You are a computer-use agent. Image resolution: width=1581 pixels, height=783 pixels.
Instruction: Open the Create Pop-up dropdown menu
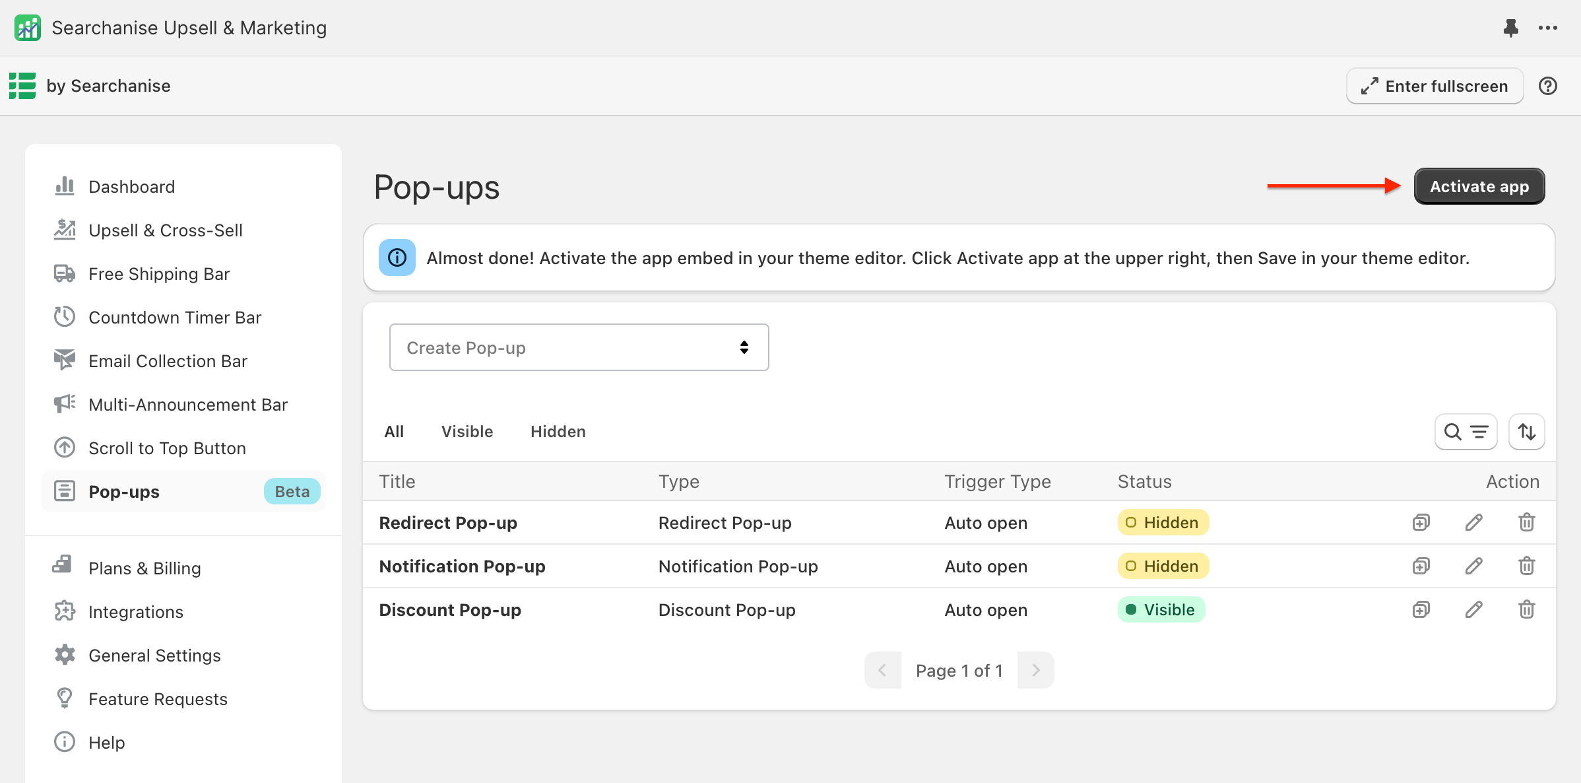tap(580, 347)
